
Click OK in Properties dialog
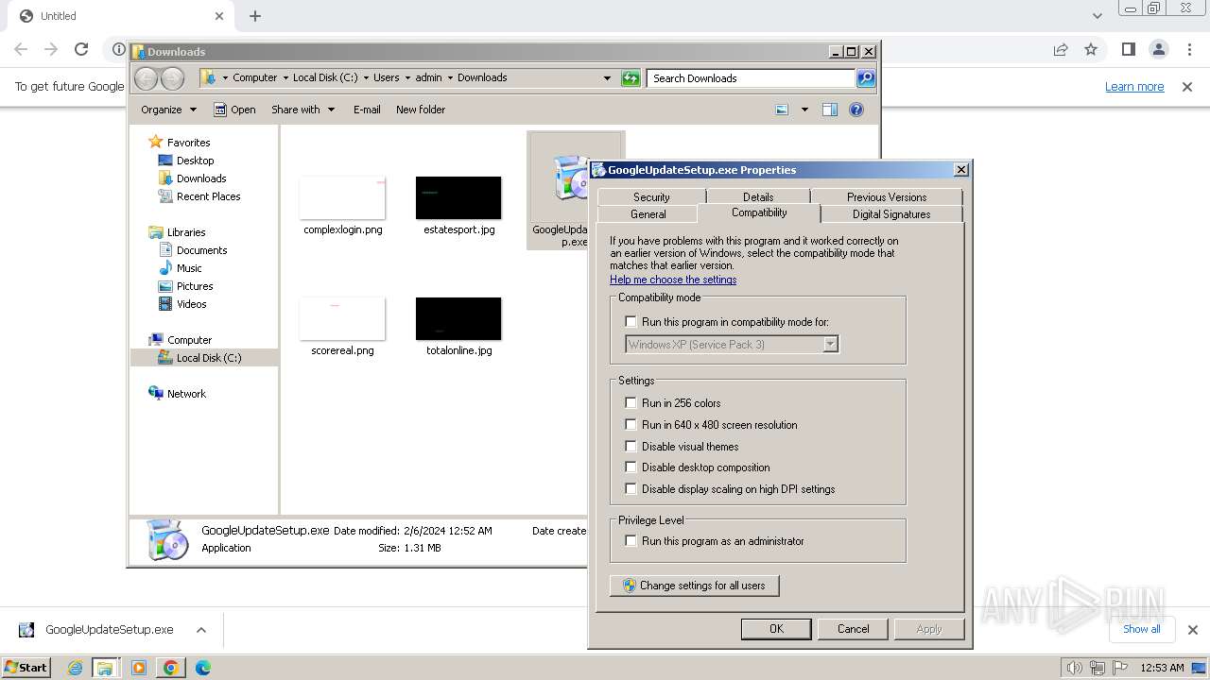click(x=776, y=629)
